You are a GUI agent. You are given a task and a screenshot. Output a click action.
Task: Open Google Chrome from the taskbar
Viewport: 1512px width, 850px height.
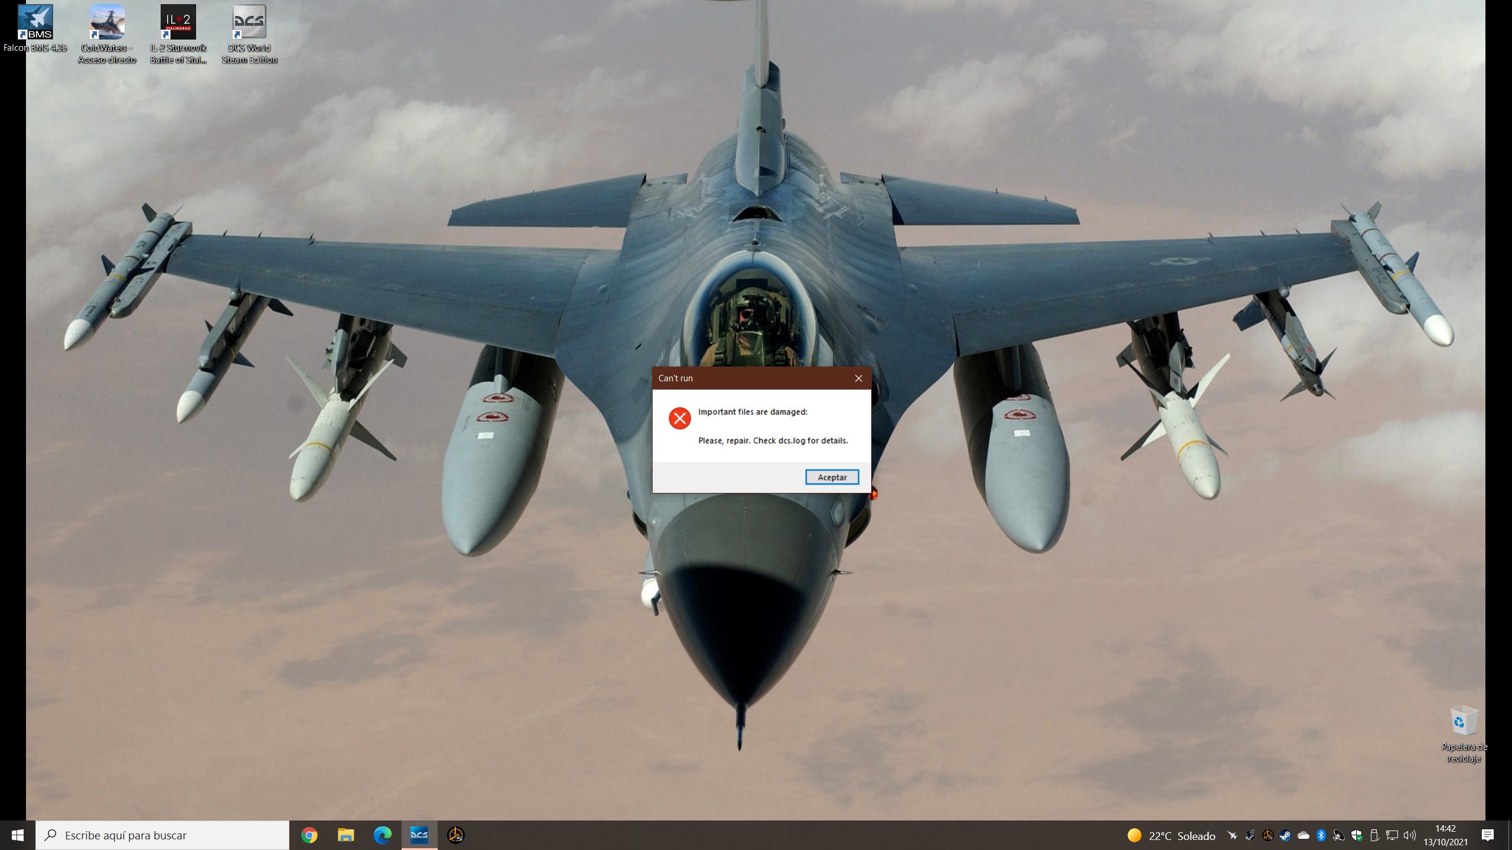coord(309,835)
